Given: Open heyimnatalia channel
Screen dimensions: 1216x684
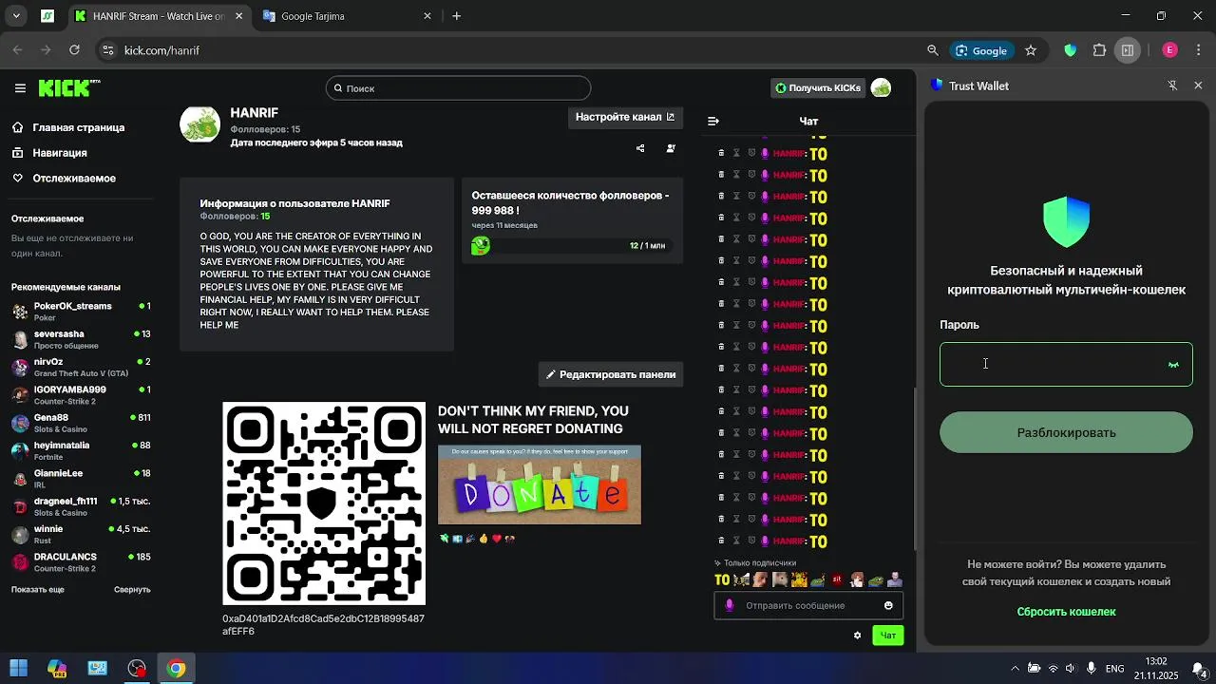Looking at the screenshot, I should (81, 450).
